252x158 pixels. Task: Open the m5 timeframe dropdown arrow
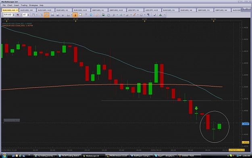[28, 15]
